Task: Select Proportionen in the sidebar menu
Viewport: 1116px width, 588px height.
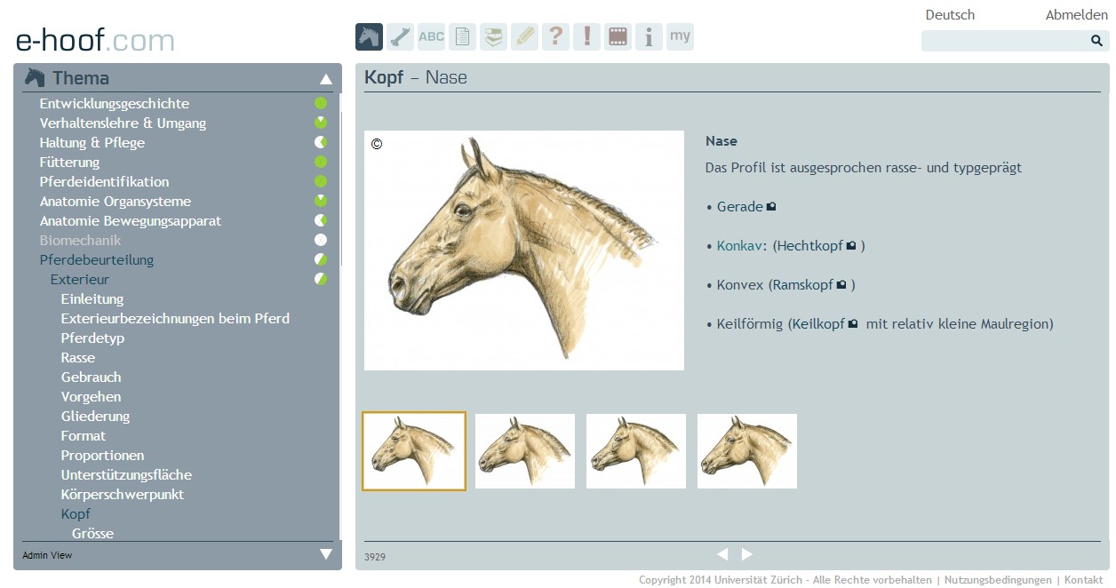Action: tap(102, 456)
